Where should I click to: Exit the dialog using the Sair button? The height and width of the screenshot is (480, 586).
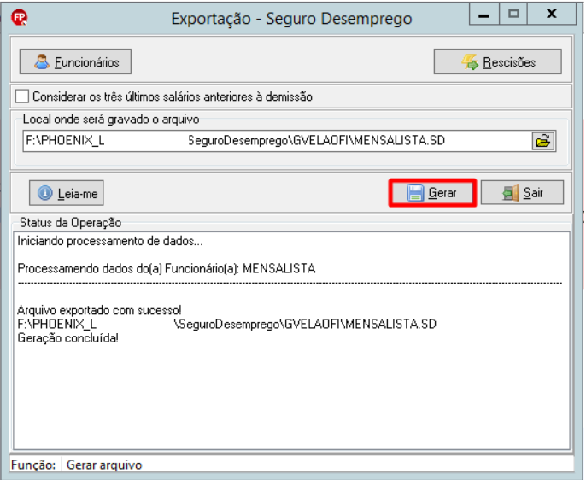click(x=522, y=192)
